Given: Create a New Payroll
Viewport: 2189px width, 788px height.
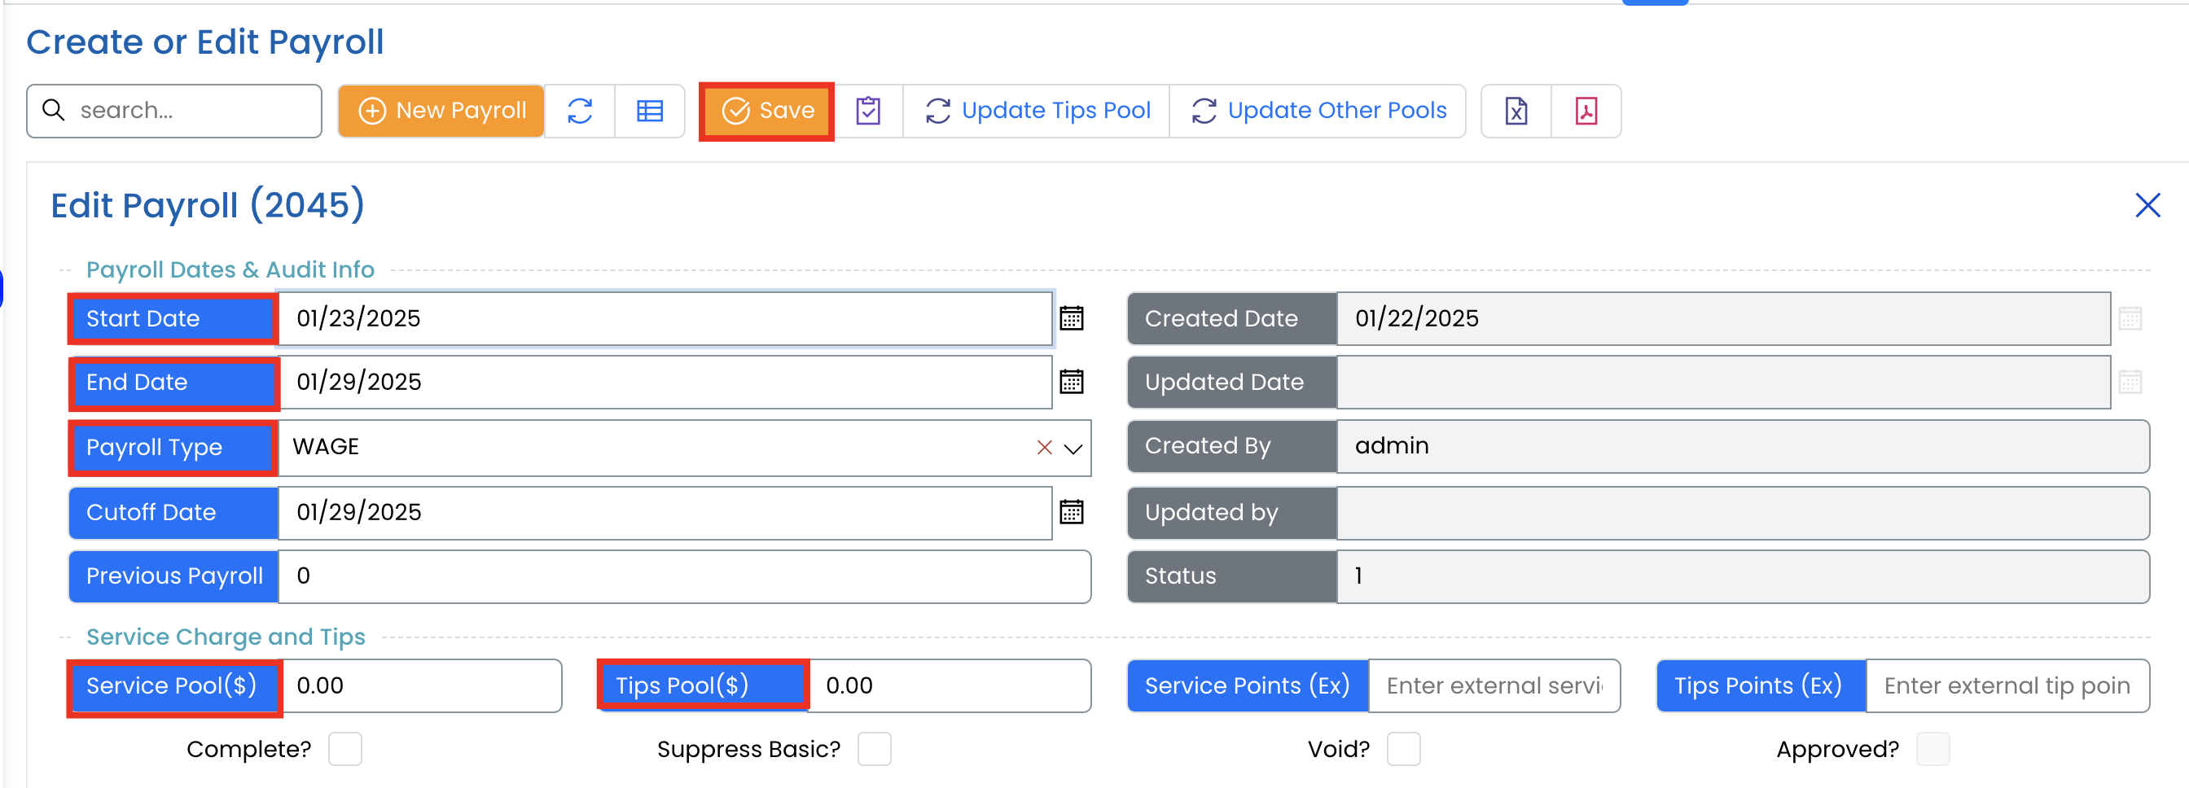Looking at the screenshot, I should click(441, 111).
